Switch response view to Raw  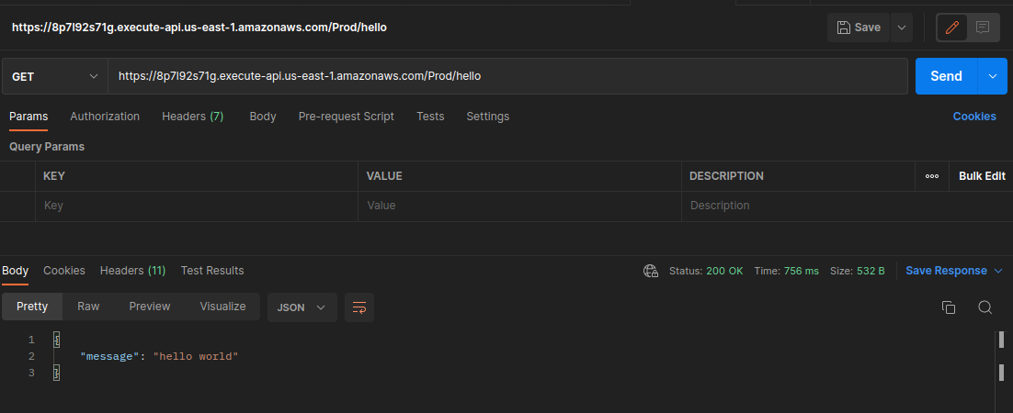[x=88, y=307]
